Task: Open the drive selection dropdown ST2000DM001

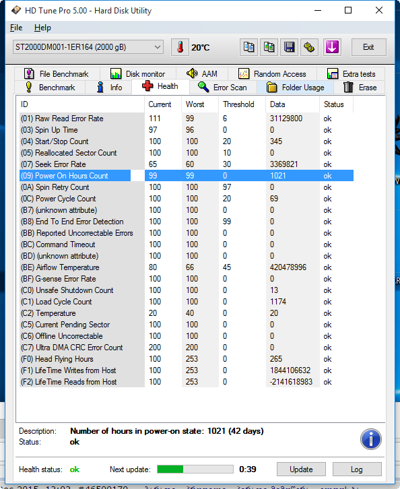Action: 88,47
